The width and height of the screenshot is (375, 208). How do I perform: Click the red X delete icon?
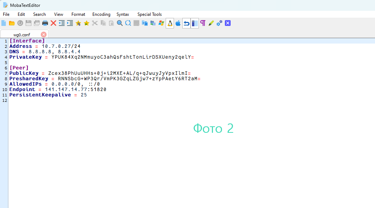(x=53, y=23)
